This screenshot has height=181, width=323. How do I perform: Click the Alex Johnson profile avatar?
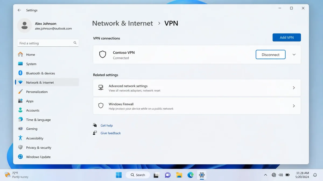click(24, 25)
